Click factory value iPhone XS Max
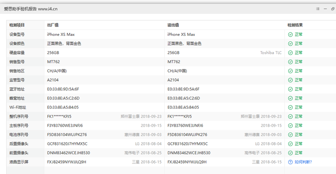Screen dimensions: 336x174 (x=61, y=34)
